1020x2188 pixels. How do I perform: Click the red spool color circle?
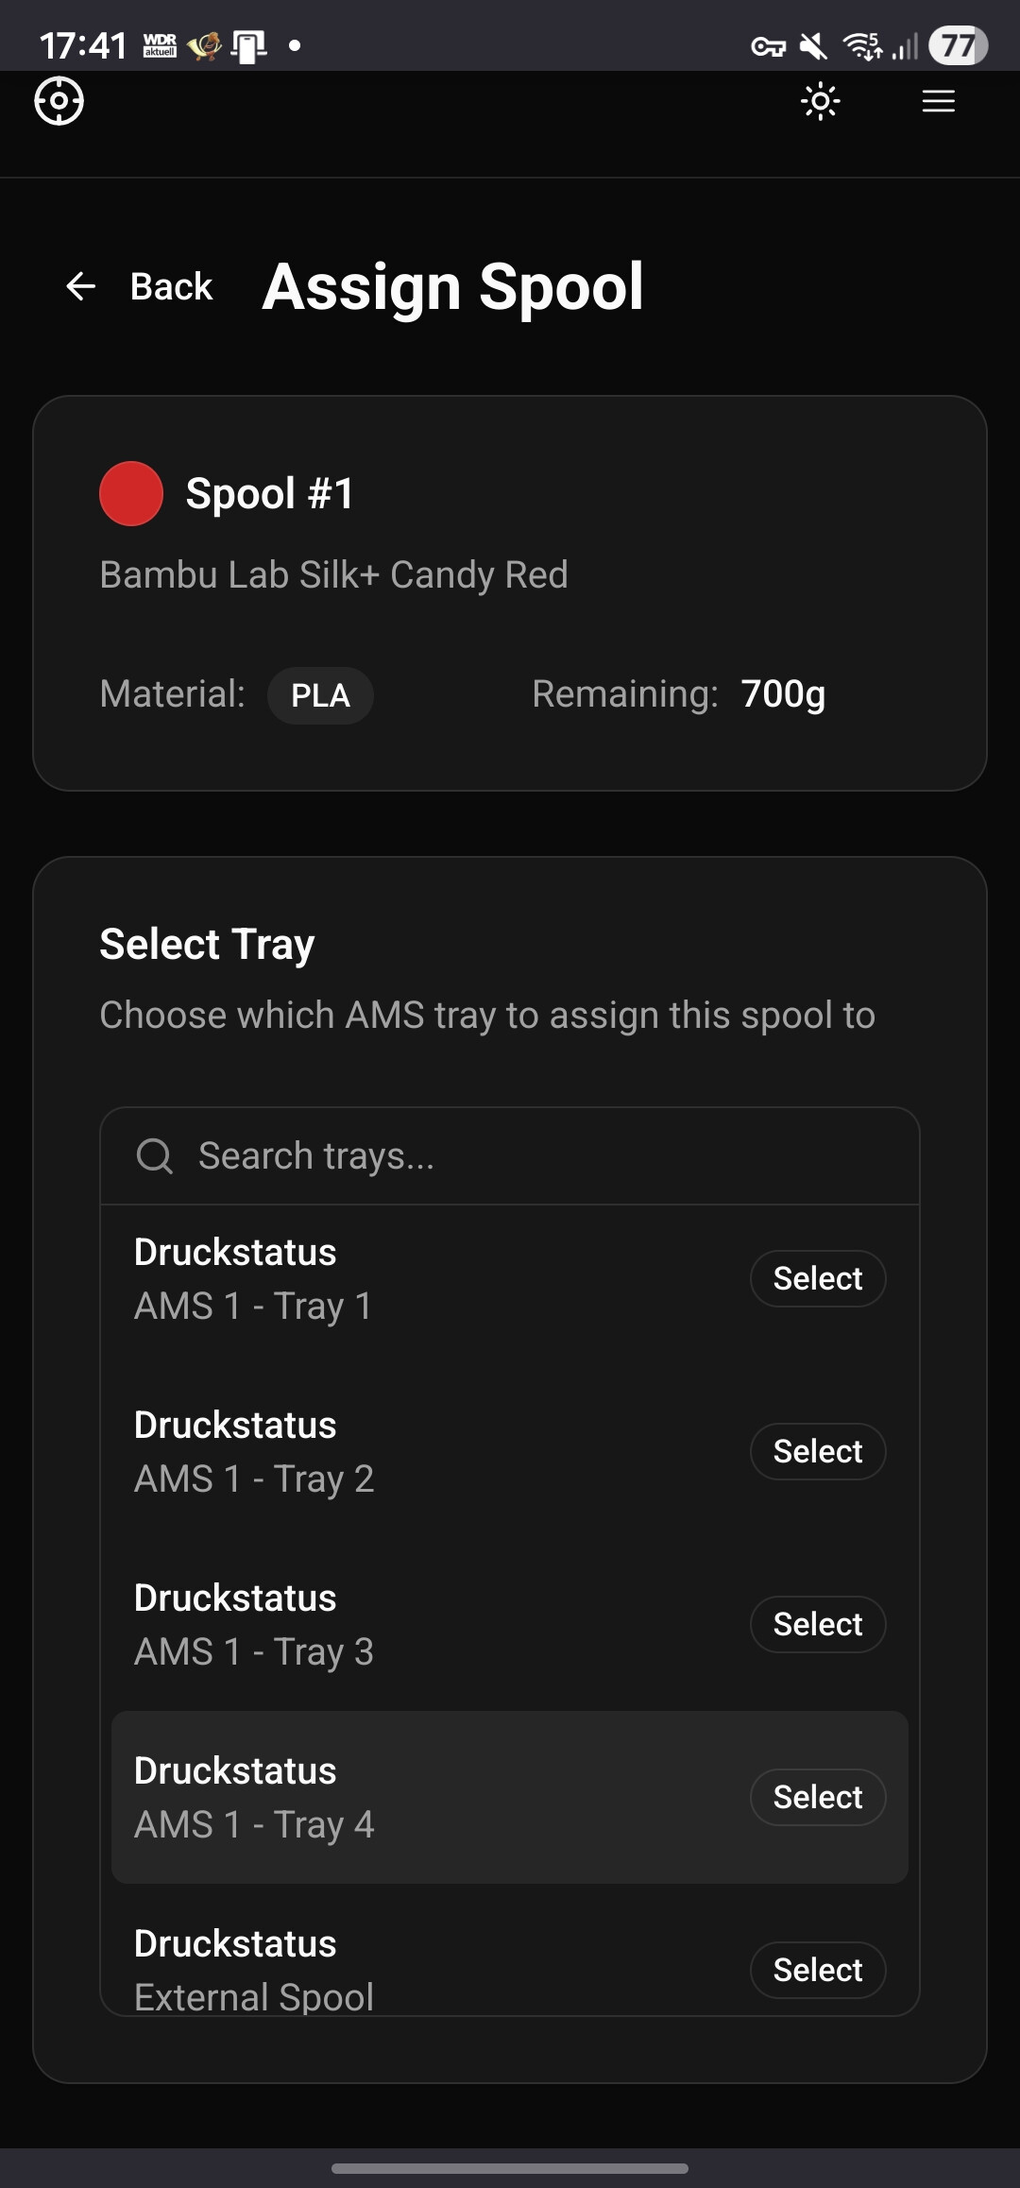[131, 493]
